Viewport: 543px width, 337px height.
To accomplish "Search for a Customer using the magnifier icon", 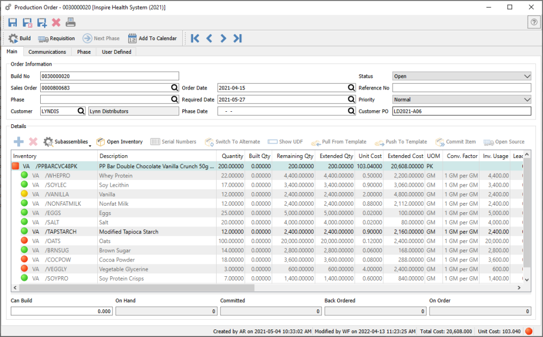I will (x=81, y=110).
